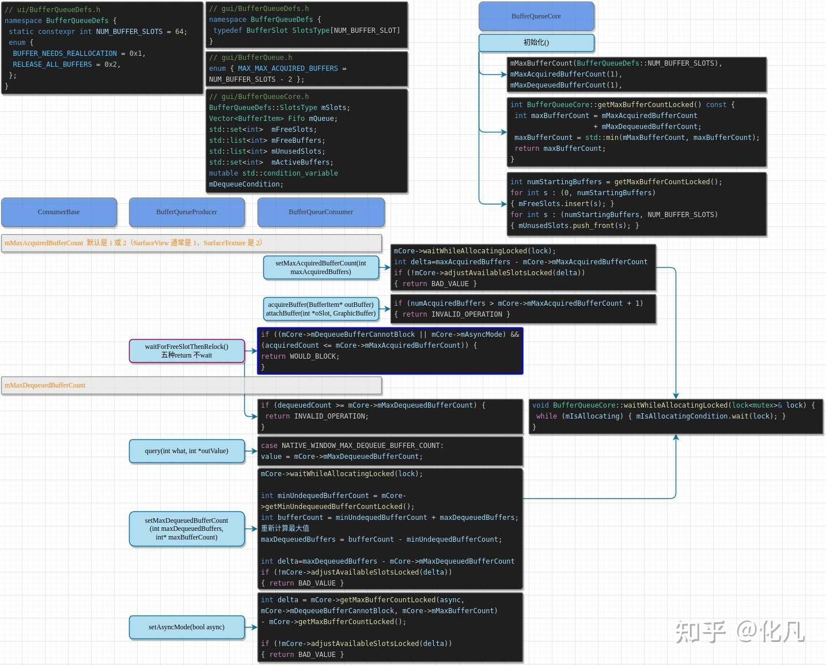Select the mMaxDequeuedBufferCount gray header bar
The height and width of the screenshot is (665, 826).
click(x=191, y=385)
